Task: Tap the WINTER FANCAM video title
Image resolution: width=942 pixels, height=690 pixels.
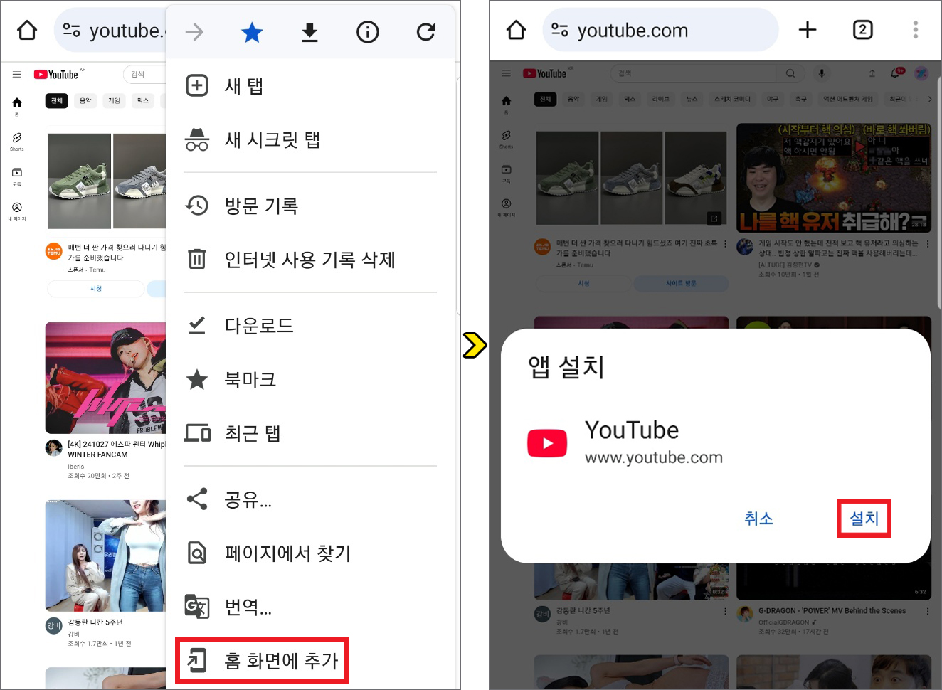Action: [x=117, y=450]
